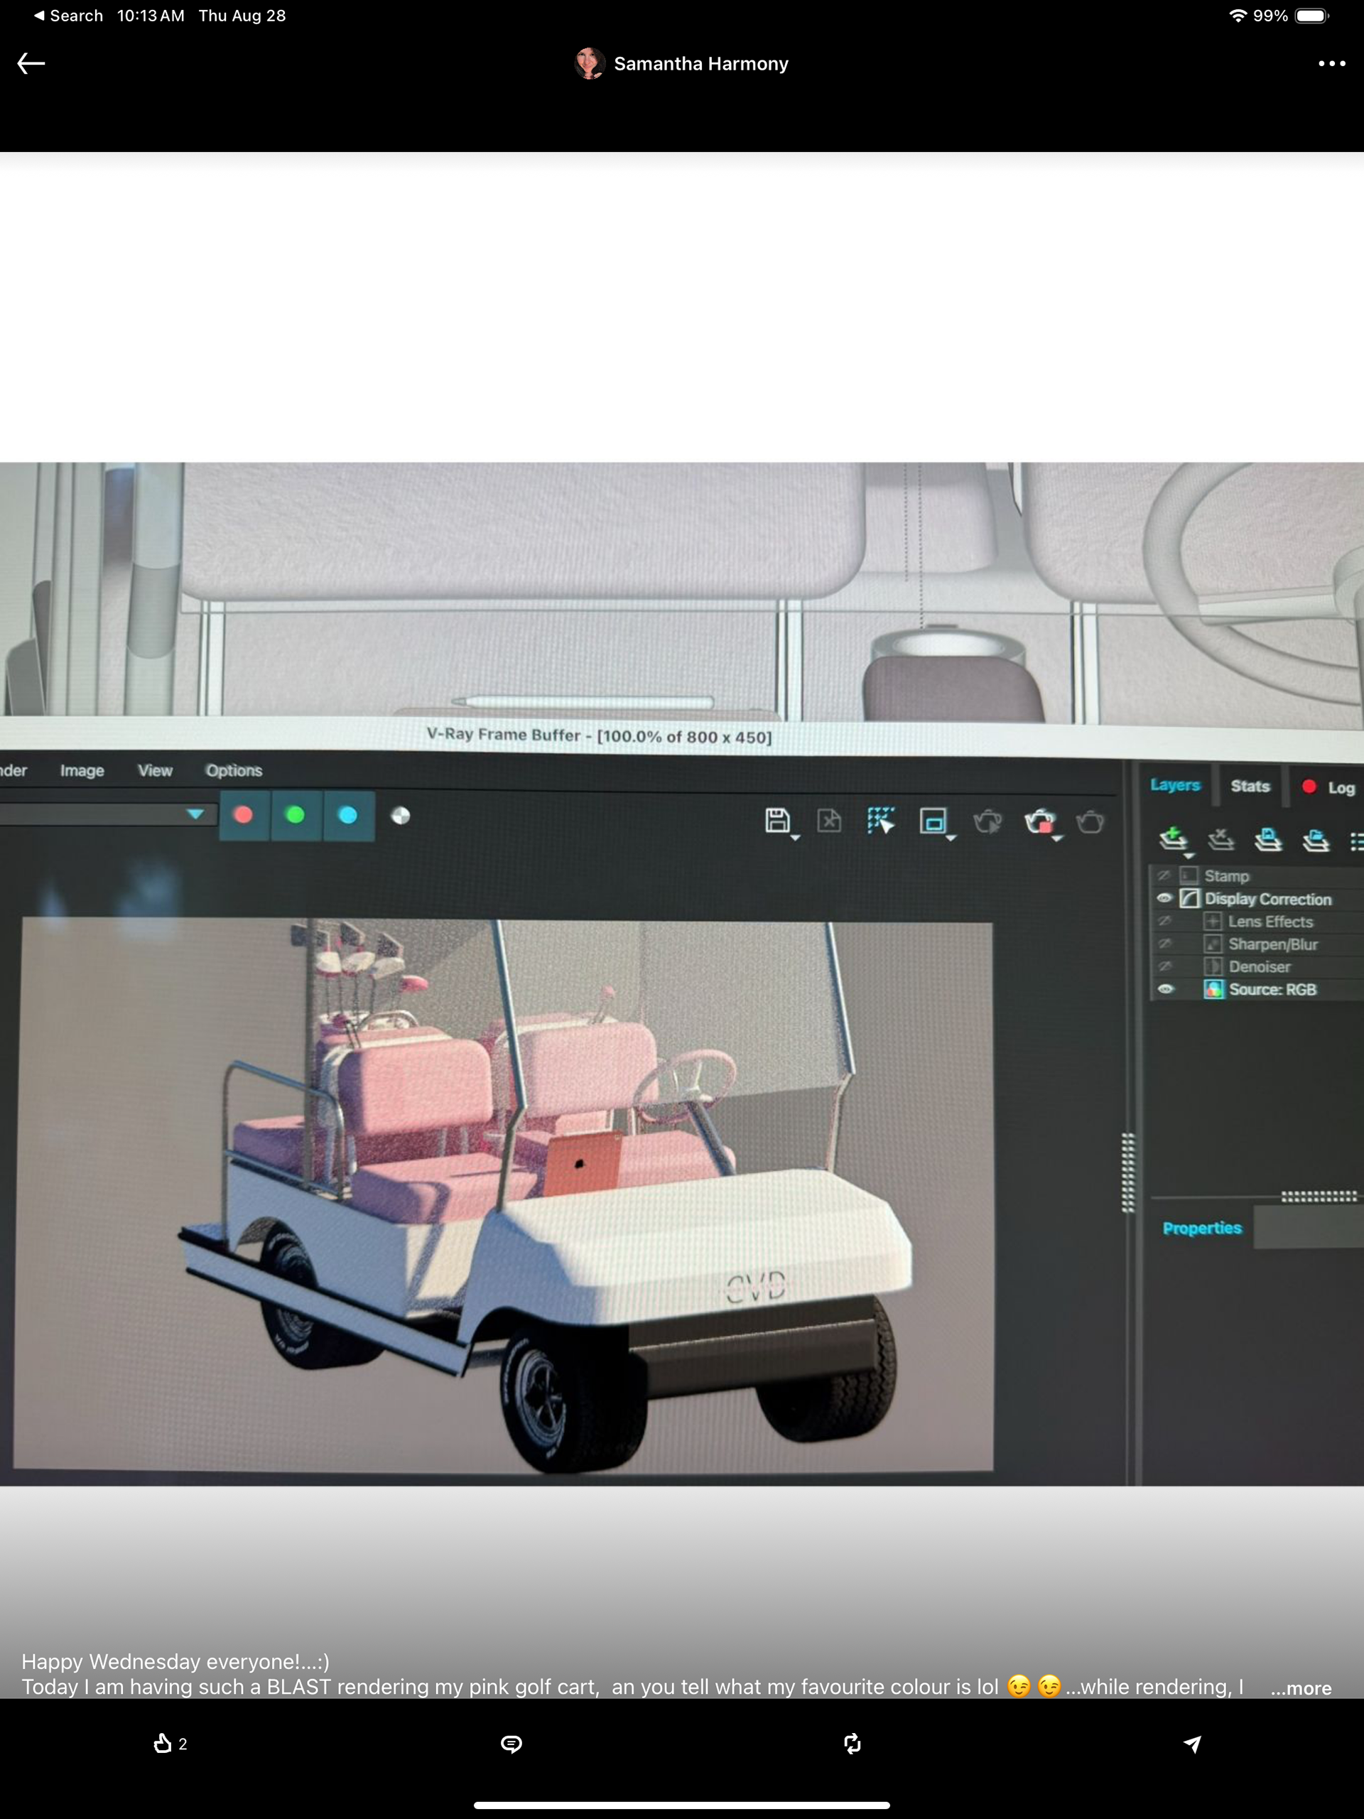Switch to the Stats tab
1364x1819 pixels.
tap(1250, 786)
